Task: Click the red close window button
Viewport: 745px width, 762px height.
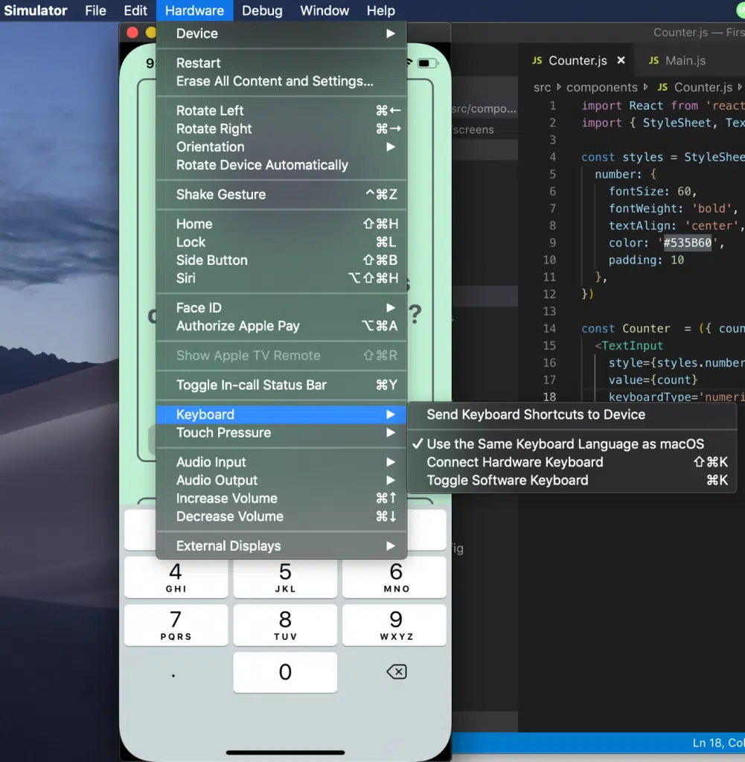Action: pyautogui.click(x=133, y=33)
